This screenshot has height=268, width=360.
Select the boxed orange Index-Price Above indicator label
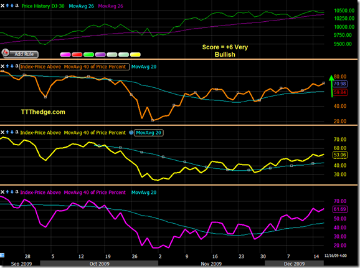click(74, 67)
